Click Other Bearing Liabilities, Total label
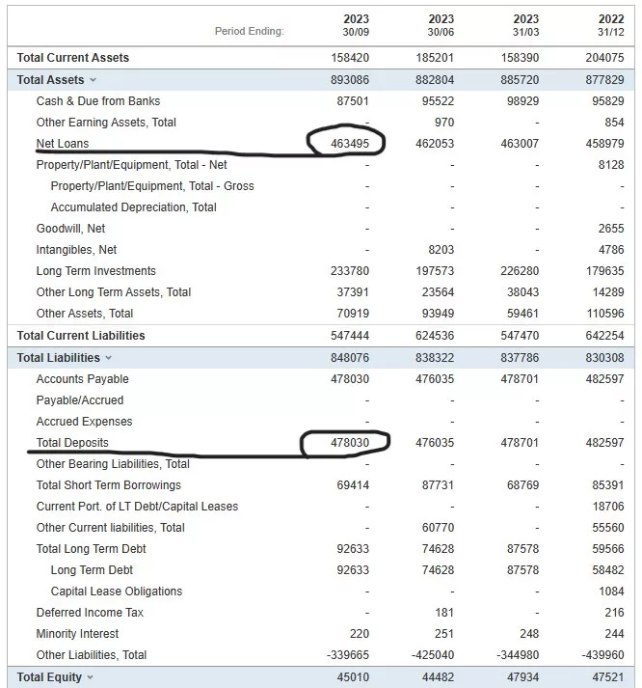Image resolution: width=642 pixels, height=688 pixels. click(x=113, y=464)
